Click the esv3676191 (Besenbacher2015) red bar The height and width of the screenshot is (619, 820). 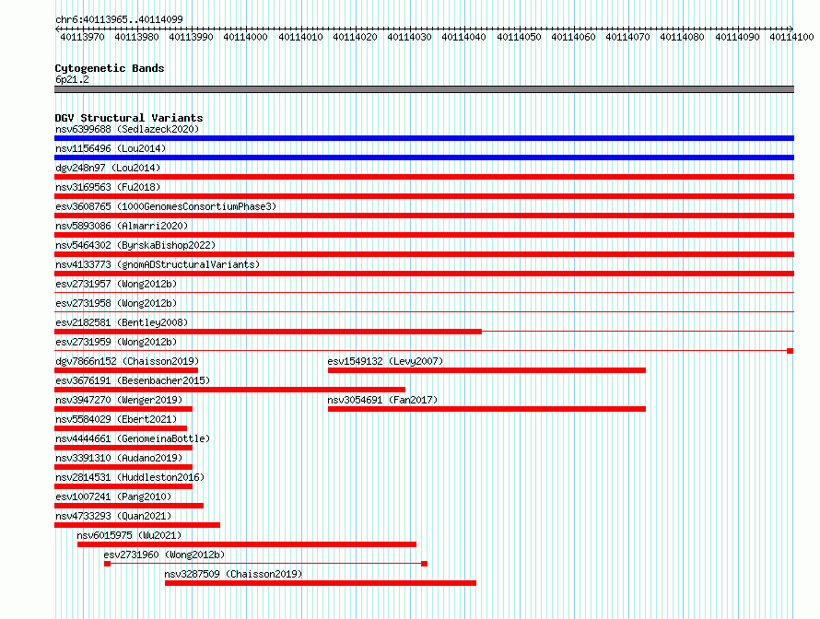(x=229, y=390)
